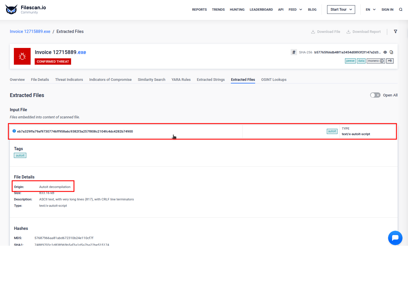Click the Filescan.io owl logo
This screenshot has height=298, width=408.
(11, 10)
